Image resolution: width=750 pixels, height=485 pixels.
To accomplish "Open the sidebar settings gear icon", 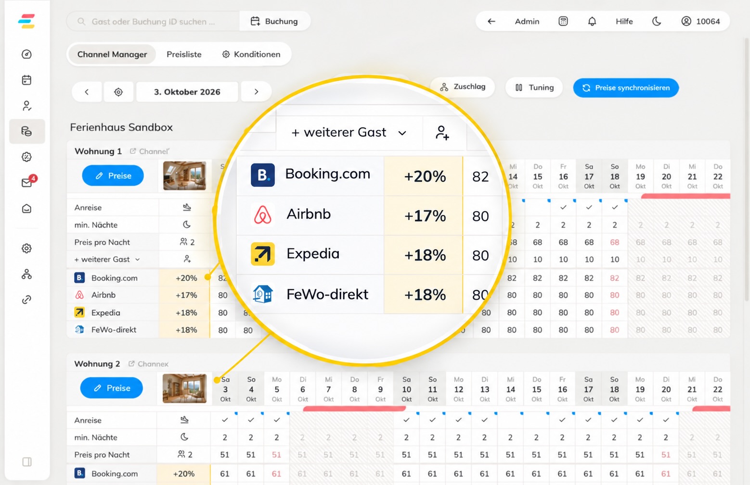I will tap(27, 249).
